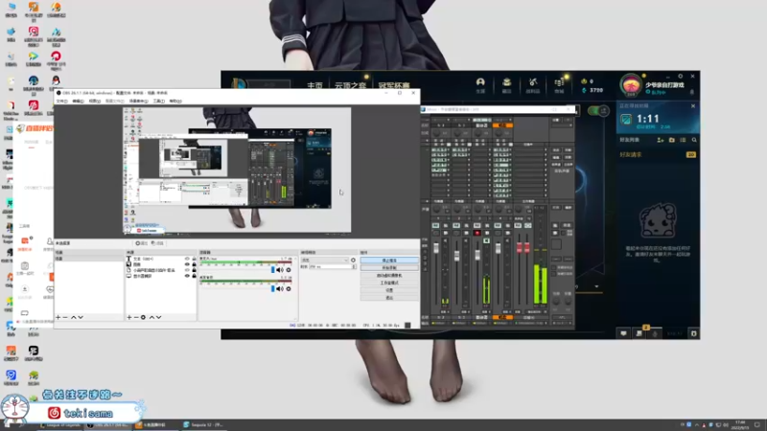Viewport: 767px width, 431px height.
Task: Open the 场景集合 menu in OBS
Action: [x=138, y=102]
